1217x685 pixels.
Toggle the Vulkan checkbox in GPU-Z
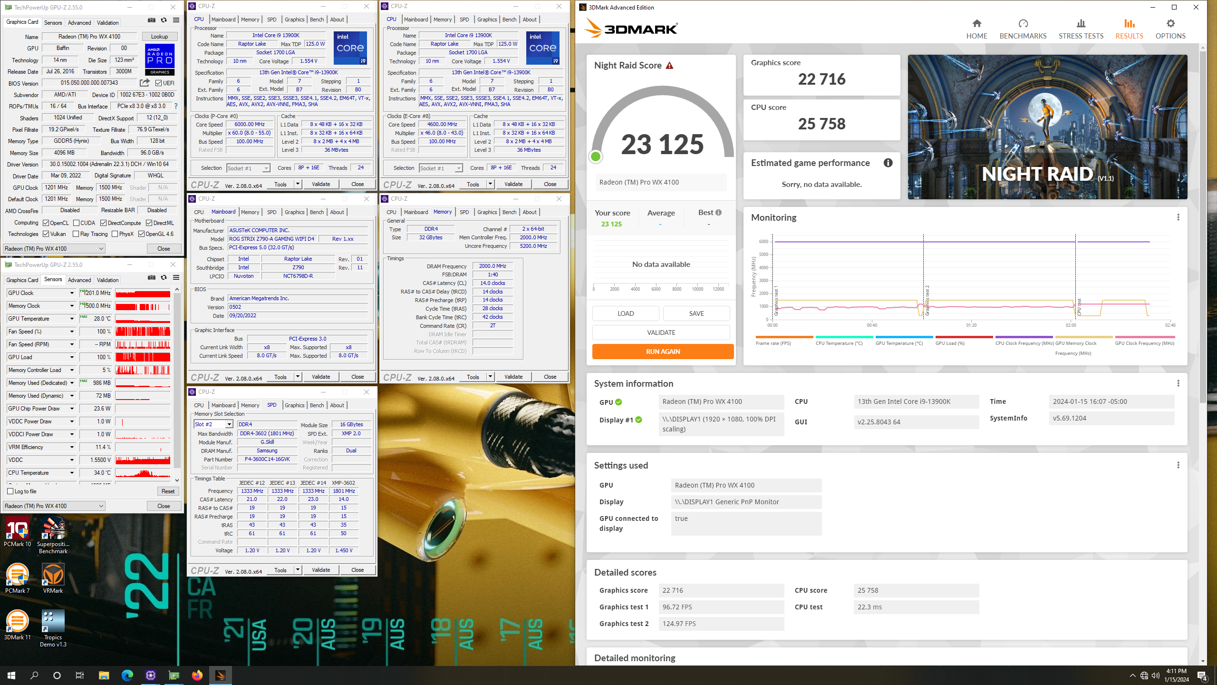(46, 234)
